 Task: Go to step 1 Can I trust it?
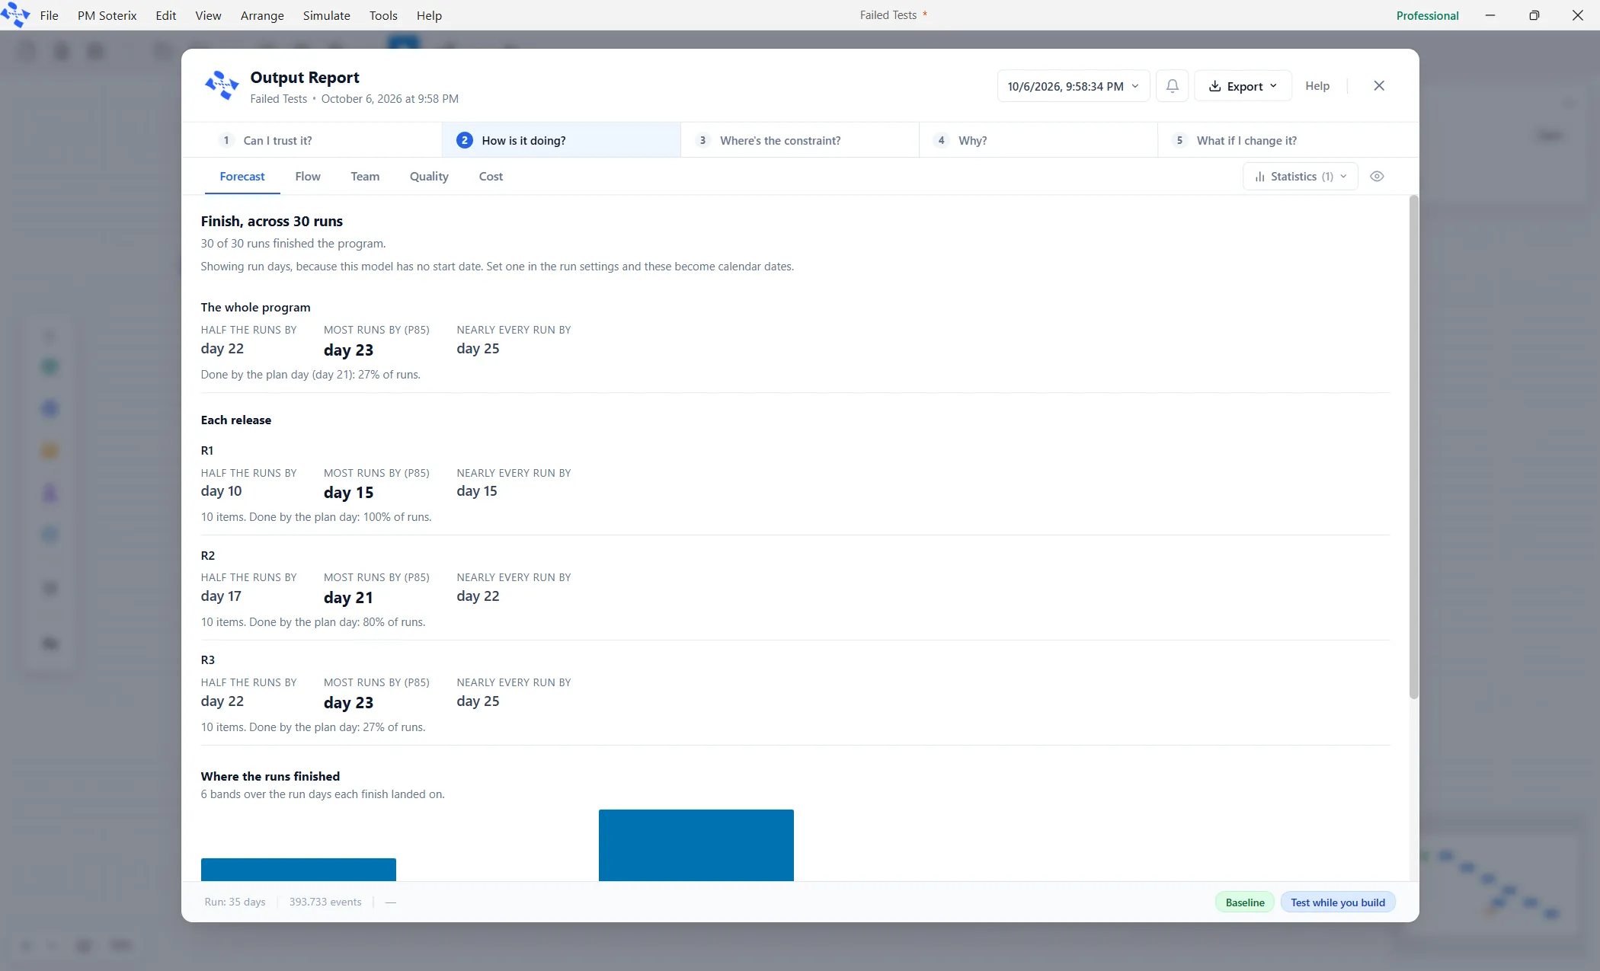[313, 141]
